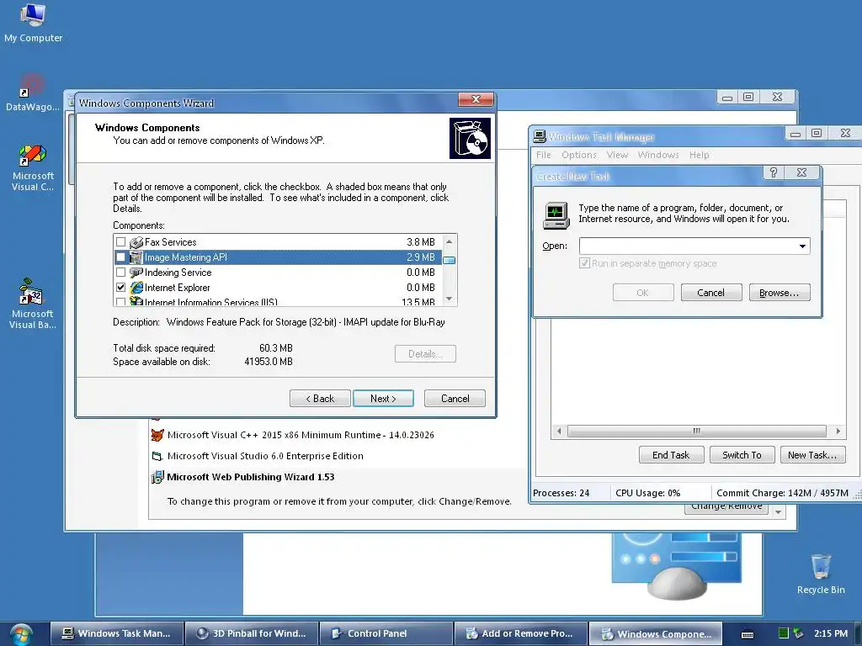Open the DataWago desktop shortcut
Screen dimensions: 862x646
click(33, 93)
